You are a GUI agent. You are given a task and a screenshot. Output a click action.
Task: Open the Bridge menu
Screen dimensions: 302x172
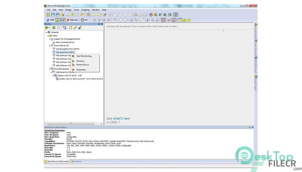pyautogui.click(x=68, y=10)
